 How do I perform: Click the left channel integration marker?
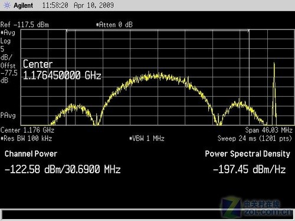click(67, 31)
